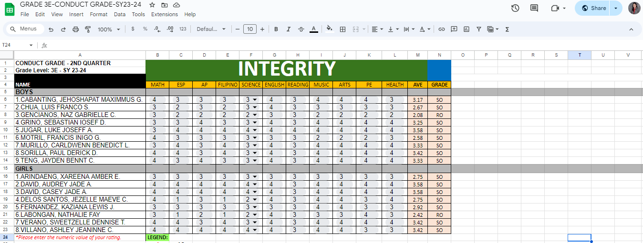Open the Extensions menu
The image size is (643, 243).
coord(165,14)
